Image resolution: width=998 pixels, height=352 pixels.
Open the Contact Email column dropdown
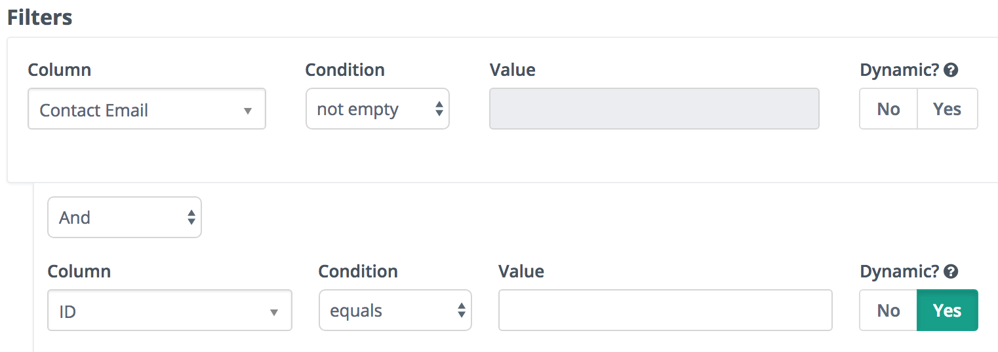click(x=147, y=109)
